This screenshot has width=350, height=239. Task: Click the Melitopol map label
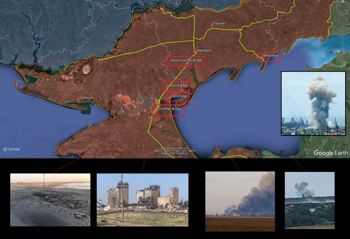tap(205, 51)
